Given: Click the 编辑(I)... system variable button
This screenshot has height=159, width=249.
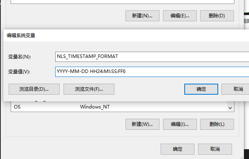Looking at the screenshot, I should click(x=180, y=124).
